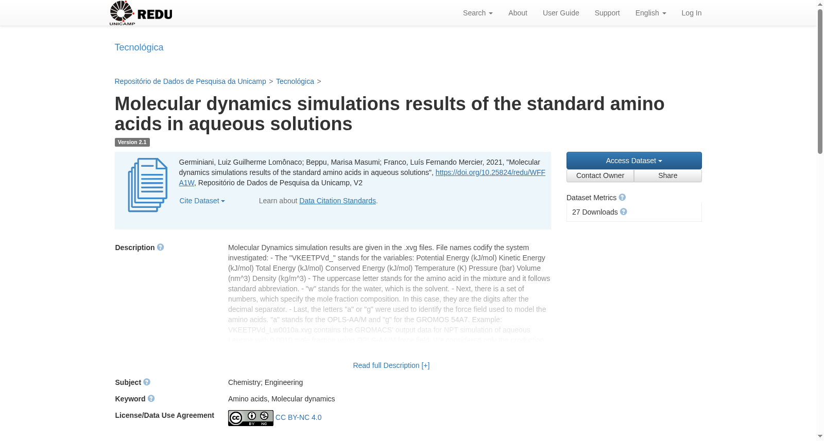Open the Tecnológica breadcrumb link
The width and height of the screenshot is (824, 441).
[295, 81]
